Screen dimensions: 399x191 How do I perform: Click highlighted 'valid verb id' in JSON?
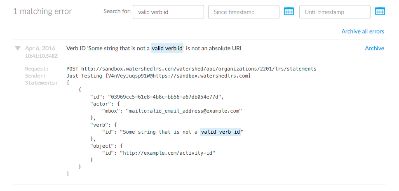tap(220, 132)
